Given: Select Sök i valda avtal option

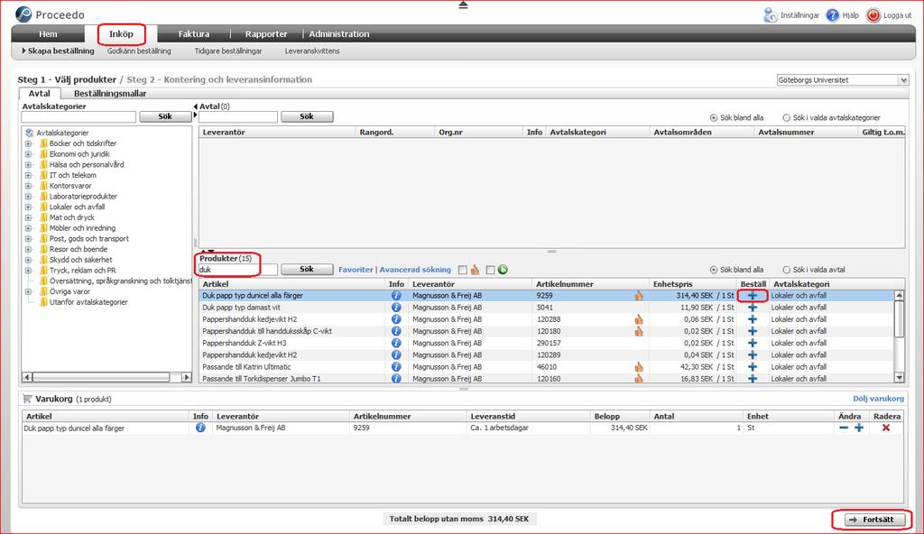Looking at the screenshot, I should pos(786,270).
